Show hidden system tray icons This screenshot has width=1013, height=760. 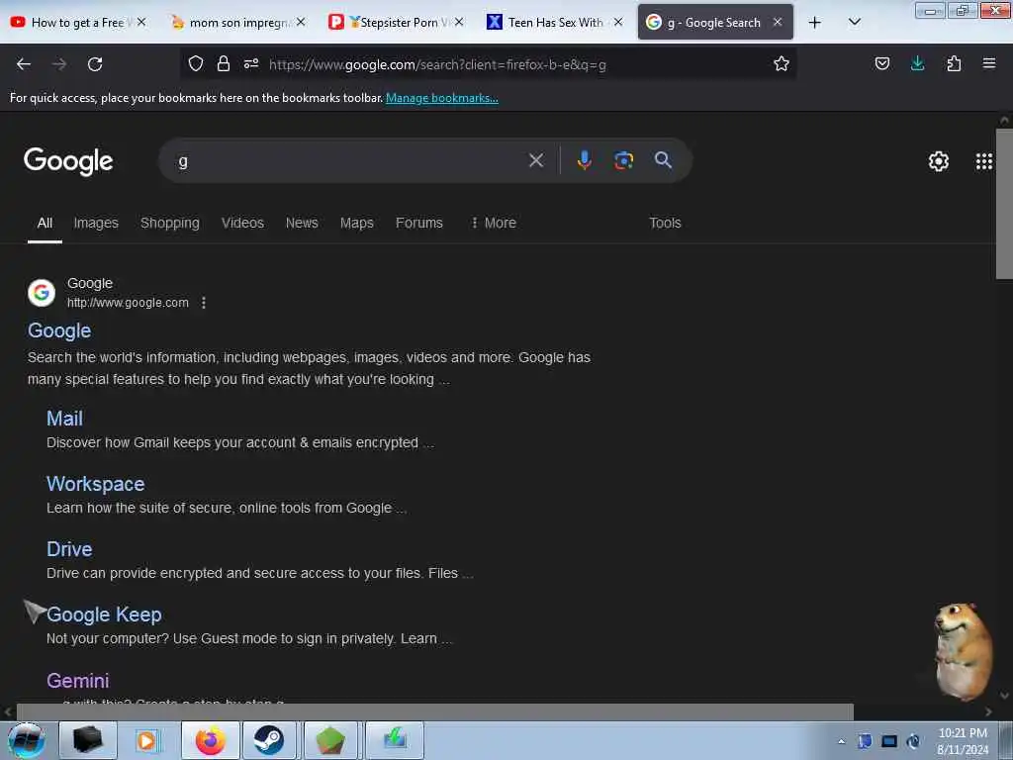[x=841, y=741]
